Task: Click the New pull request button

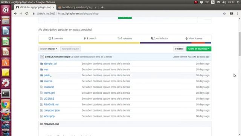Action: pos(70,49)
